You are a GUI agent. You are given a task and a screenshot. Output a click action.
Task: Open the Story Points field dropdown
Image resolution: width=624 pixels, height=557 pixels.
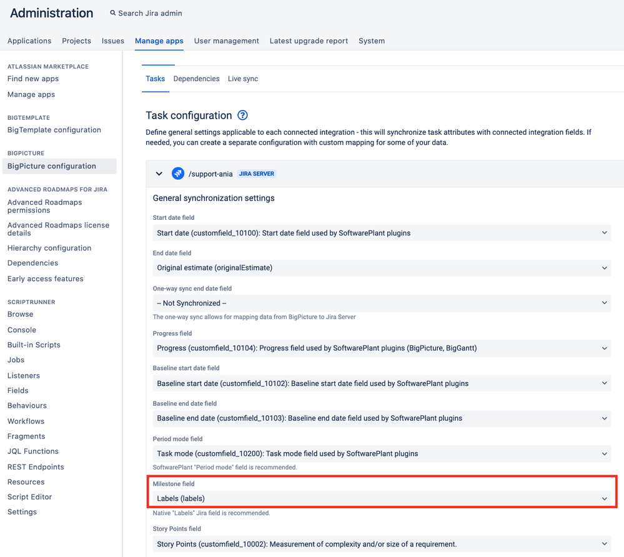tap(382, 544)
